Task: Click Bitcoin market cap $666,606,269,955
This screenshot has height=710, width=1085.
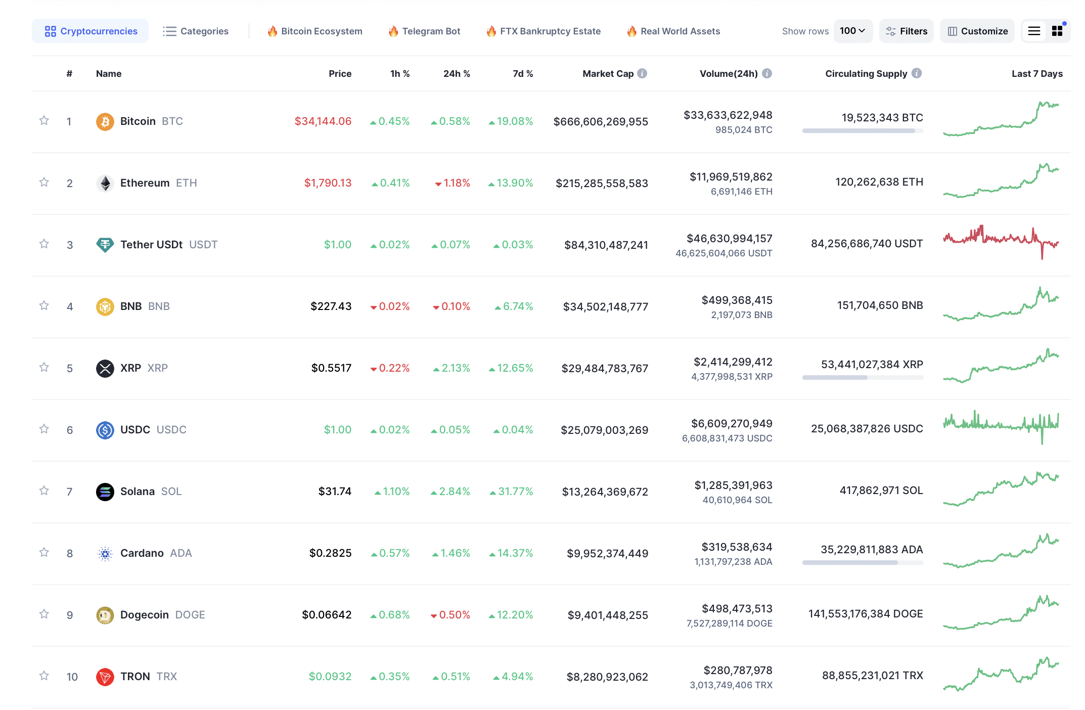Action: tap(601, 122)
